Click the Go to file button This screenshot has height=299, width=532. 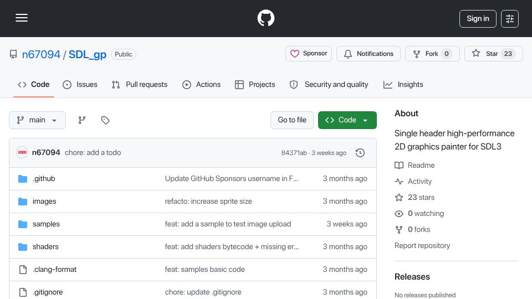click(x=292, y=120)
